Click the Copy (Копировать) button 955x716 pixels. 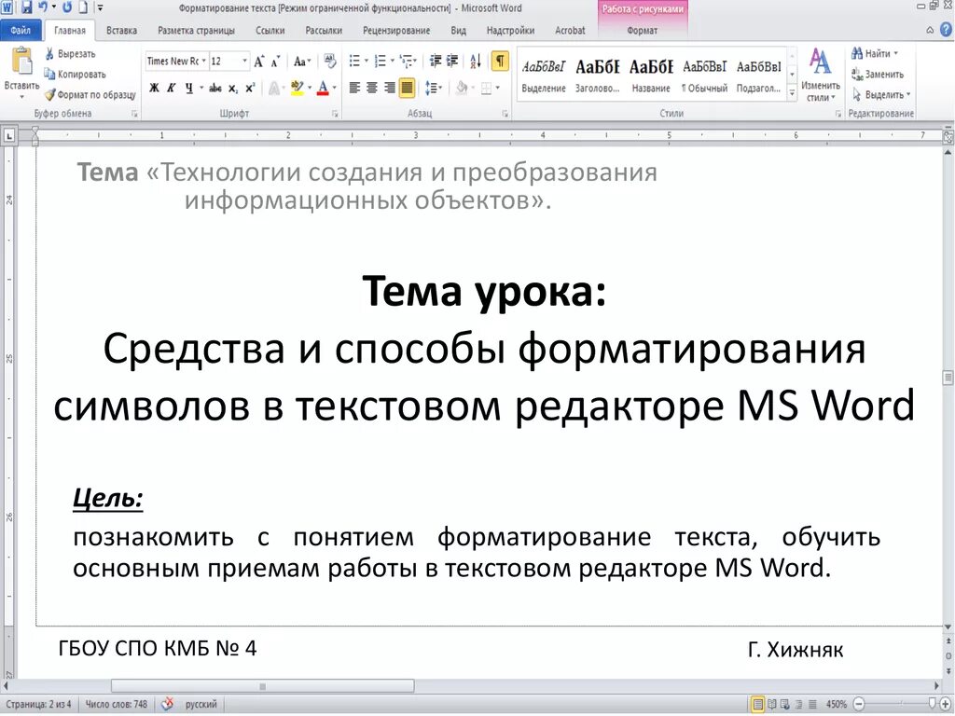pos(75,75)
